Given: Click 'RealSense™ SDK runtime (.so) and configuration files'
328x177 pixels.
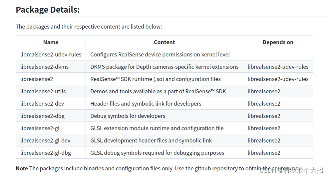Looking at the screenshot, I should (x=156, y=79).
